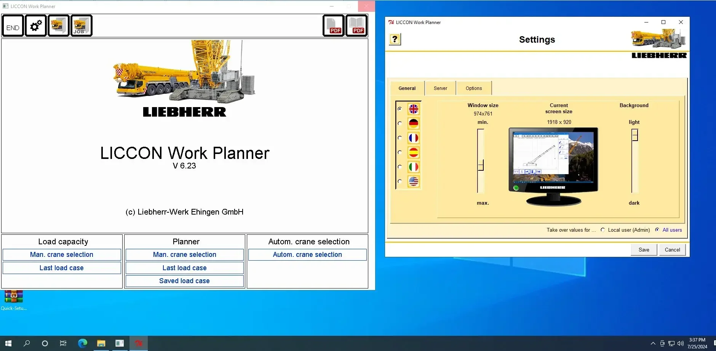
Task: Save the settings with the Save button
Action: tap(644, 250)
